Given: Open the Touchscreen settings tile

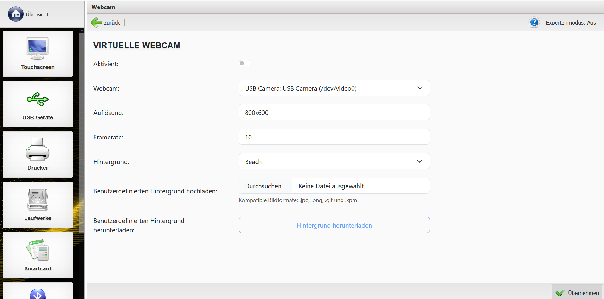Looking at the screenshot, I should (38, 54).
